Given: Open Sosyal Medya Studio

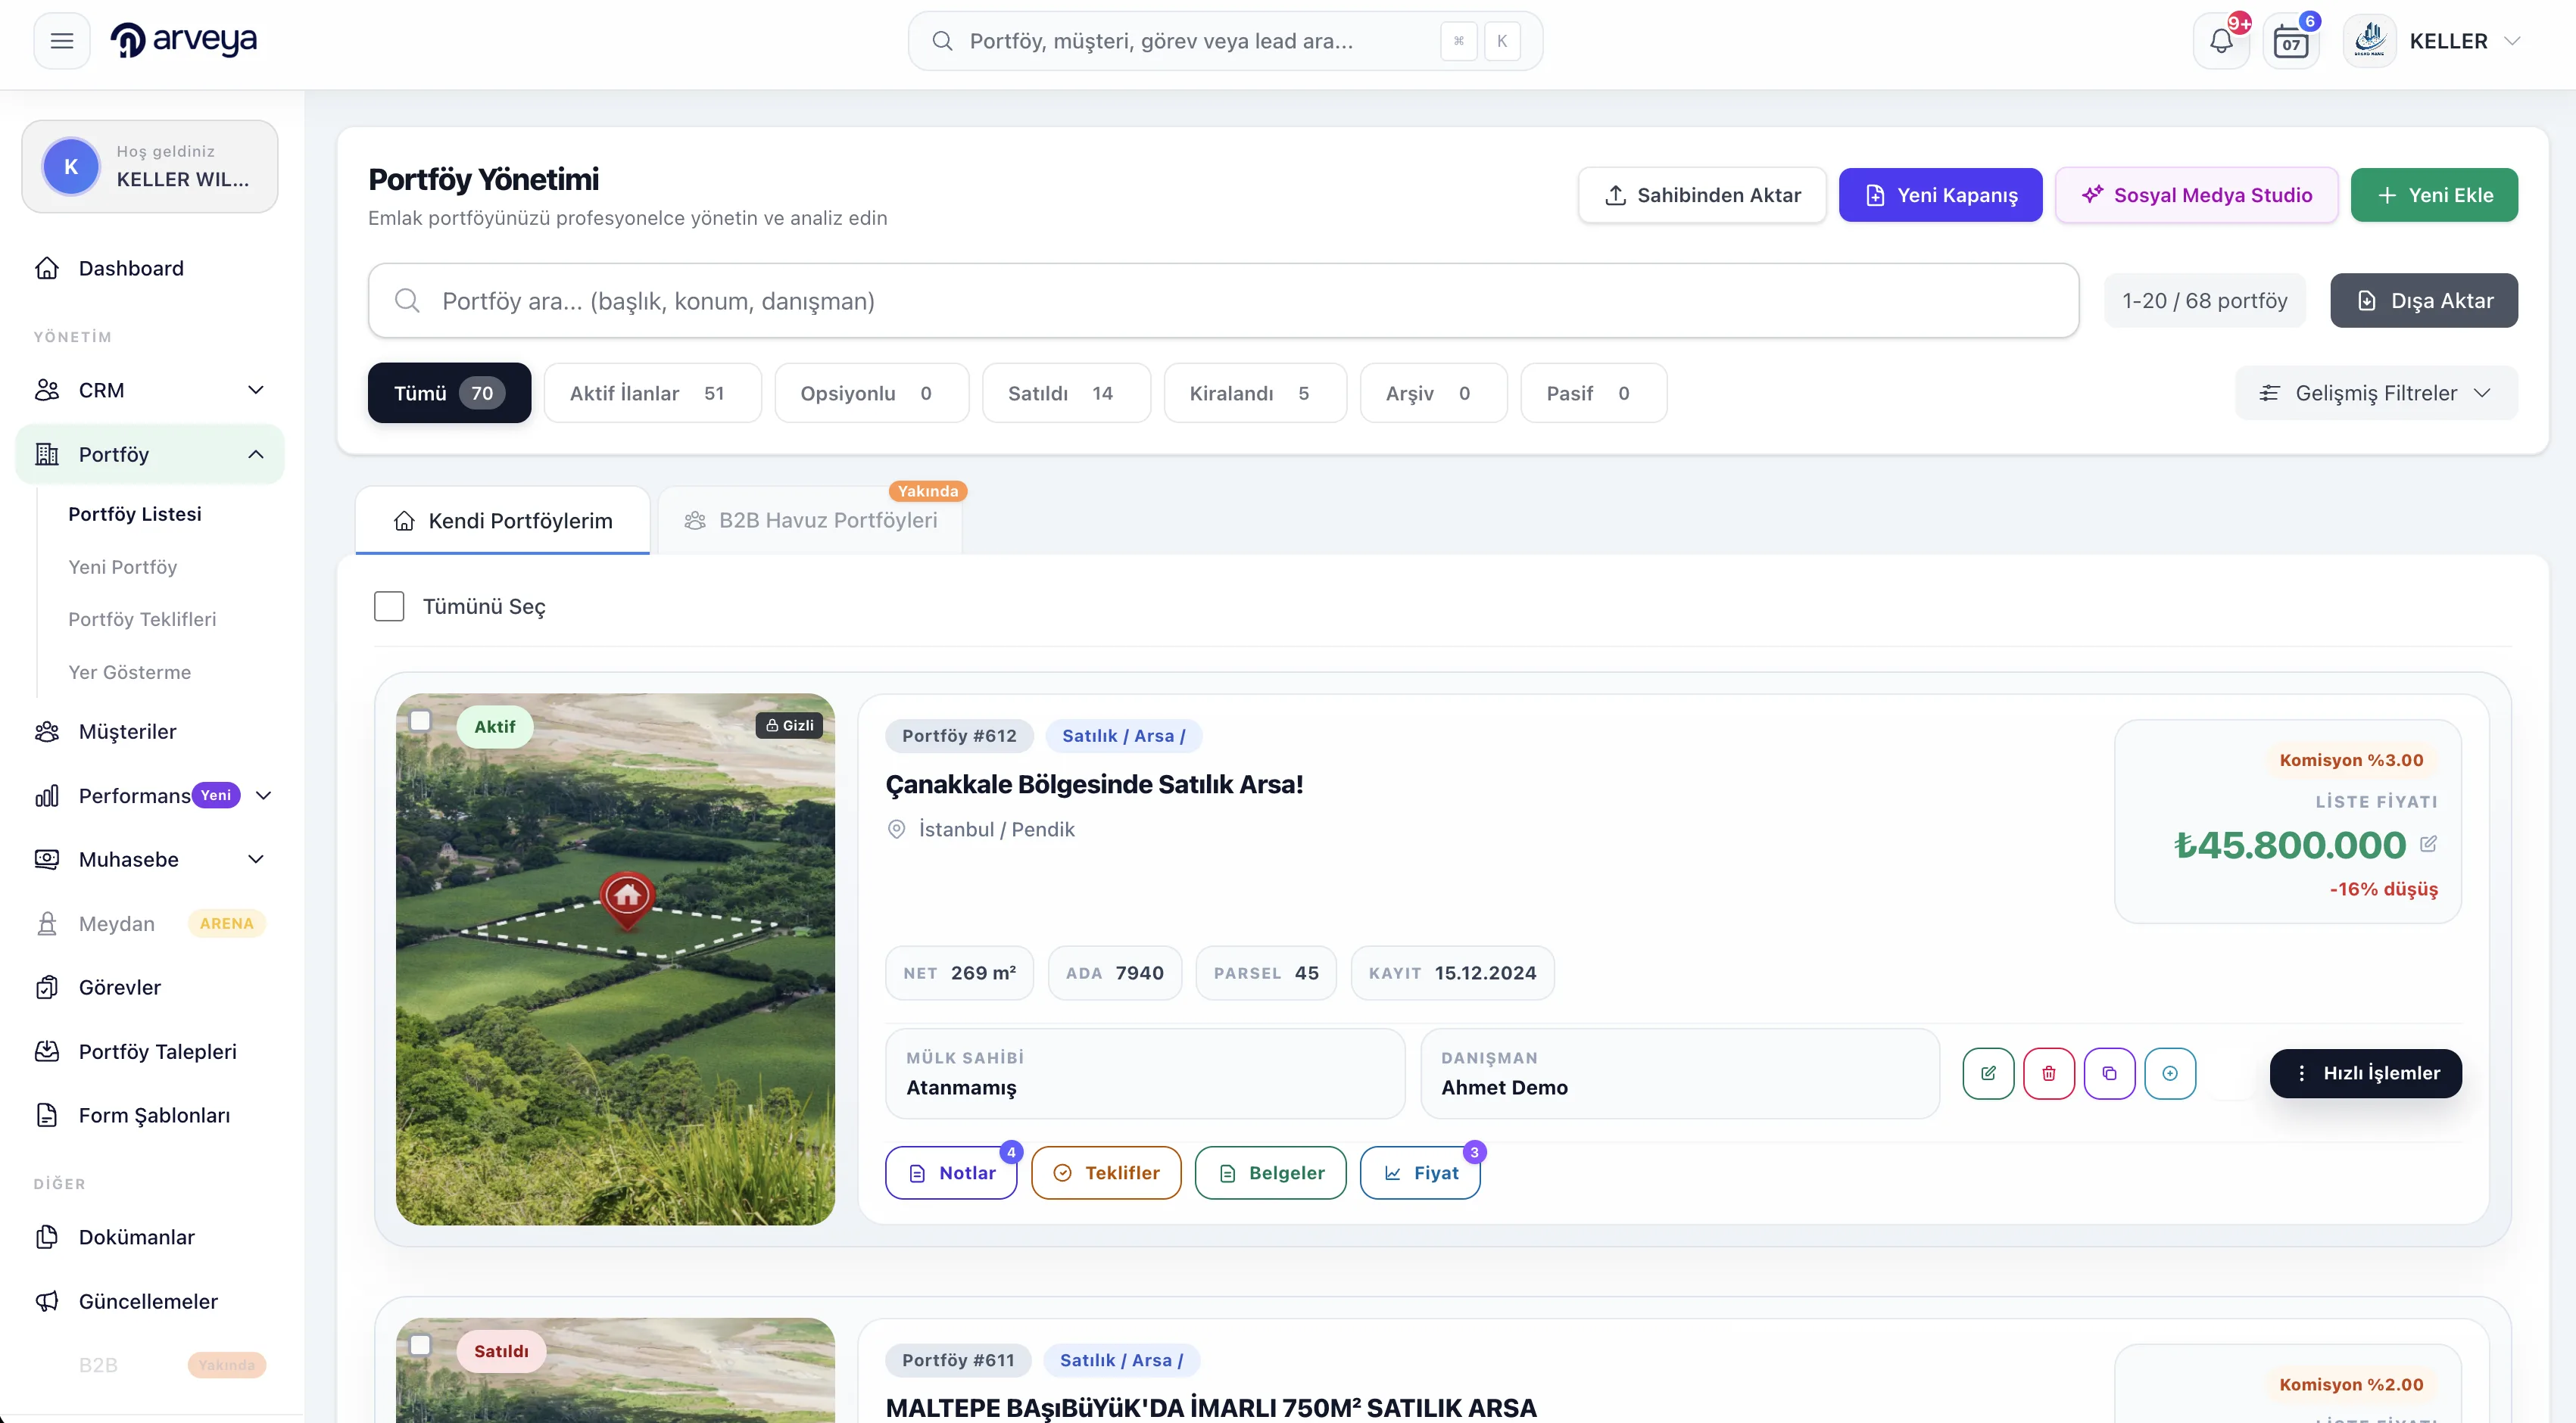Looking at the screenshot, I should 2196,195.
